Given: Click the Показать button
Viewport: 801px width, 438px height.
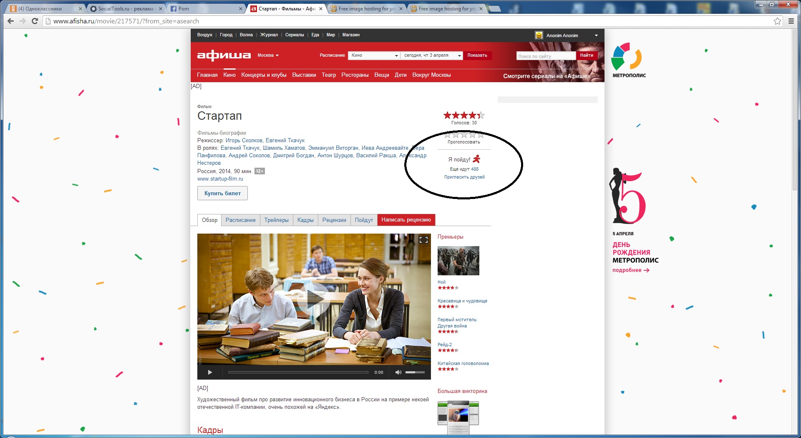Looking at the screenshot, I should (x=477, y=55).
